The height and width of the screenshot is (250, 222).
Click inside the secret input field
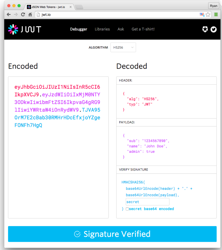click(147, 202)
